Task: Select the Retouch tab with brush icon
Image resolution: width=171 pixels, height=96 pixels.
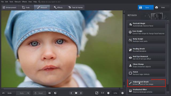Action: 42,7
